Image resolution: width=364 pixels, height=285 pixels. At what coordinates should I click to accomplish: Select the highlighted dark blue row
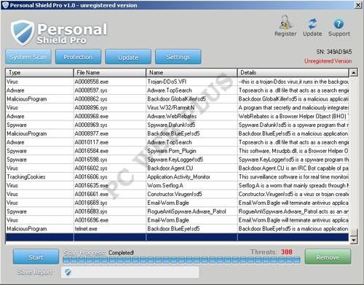tap(177, 237)
